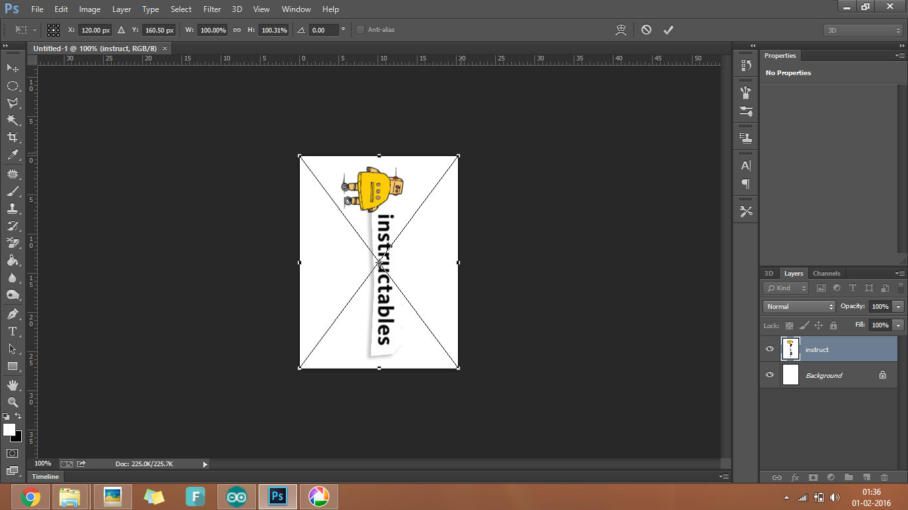
Task: Select the Pen tool
Action: pos(13,314)
